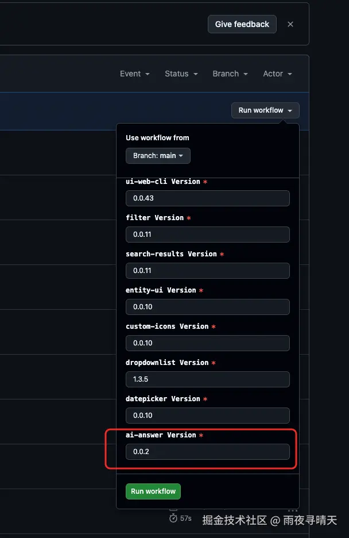
Task: Focus the filter Version input
Action: pyautogui.click(x=207, y=235)
